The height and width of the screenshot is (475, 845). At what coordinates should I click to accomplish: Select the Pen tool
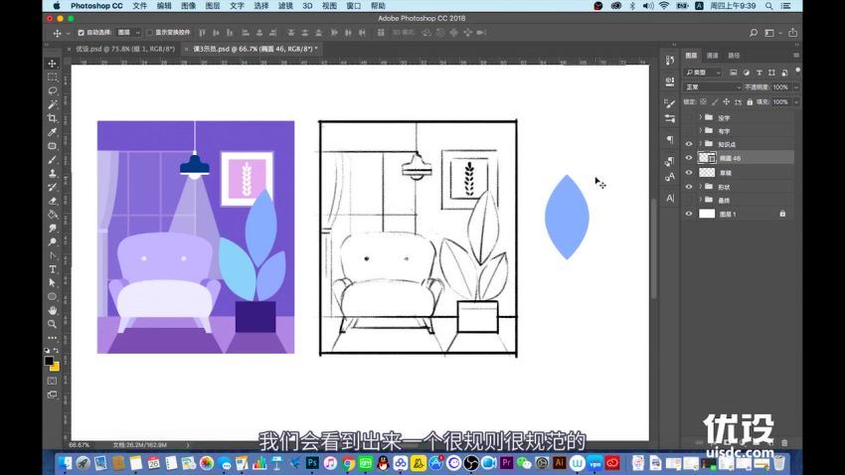53,255
